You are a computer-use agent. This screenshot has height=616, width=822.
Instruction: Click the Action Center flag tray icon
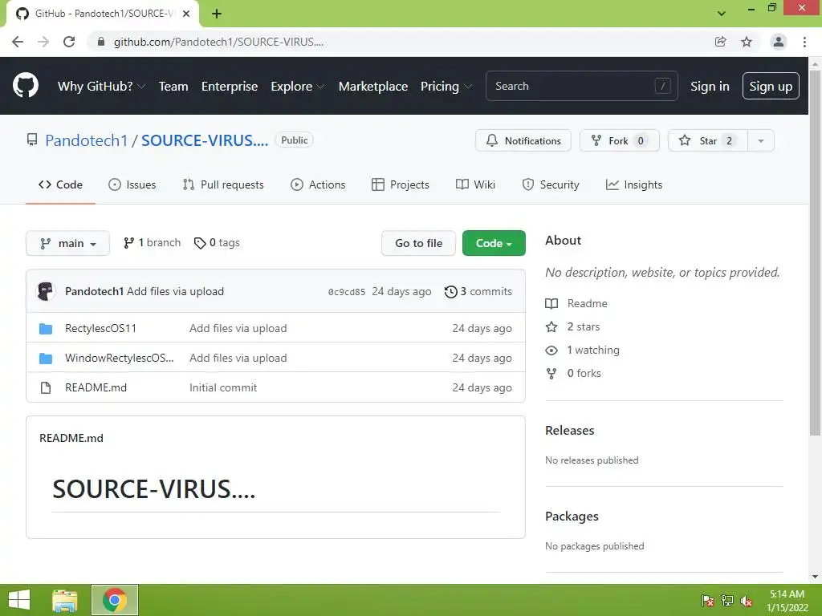pos(708,601)
